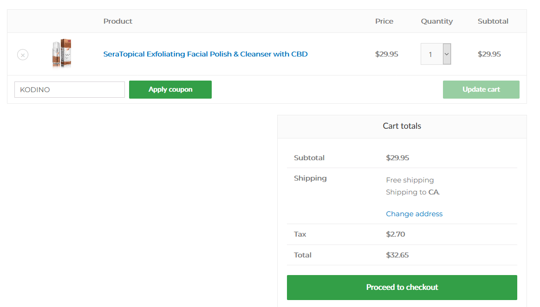Select the Subtotal column header in the table
Image resolution: width=540 pixels, height=307 pixels.
coord(493,21)
